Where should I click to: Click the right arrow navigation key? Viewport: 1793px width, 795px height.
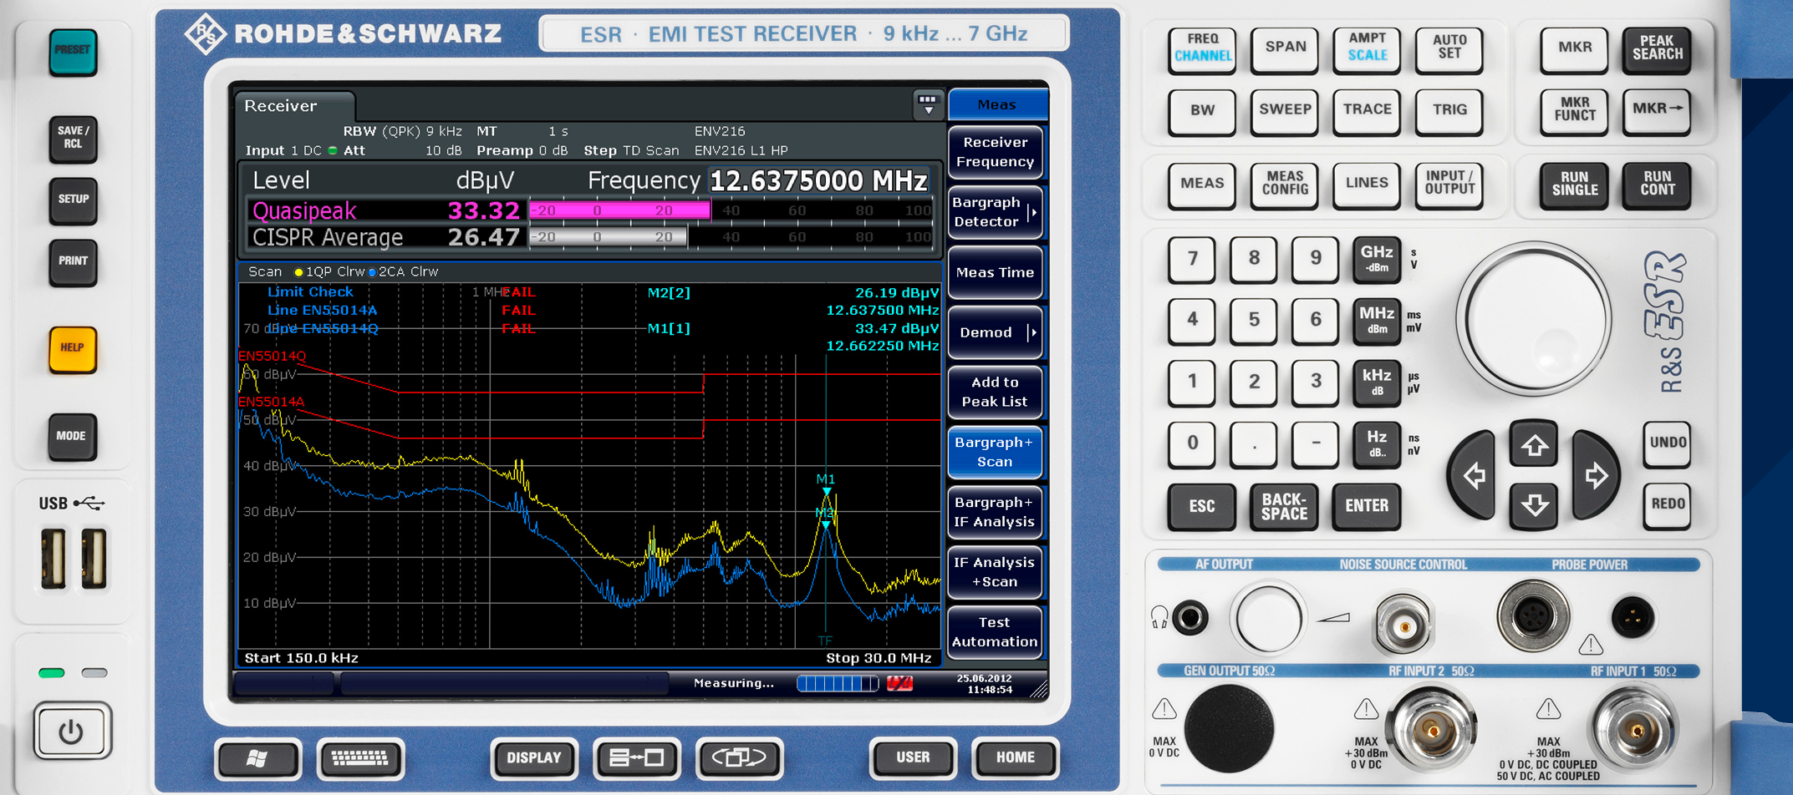[x=1596, y=475]
